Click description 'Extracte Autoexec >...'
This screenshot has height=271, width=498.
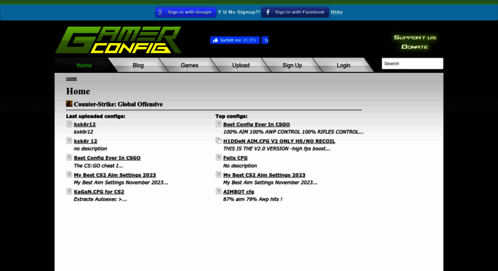[100, 199]
